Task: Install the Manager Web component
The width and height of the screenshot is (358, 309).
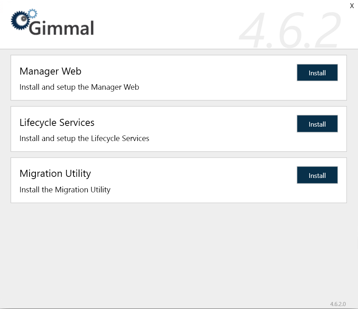Action: click(x=317, y=73)
